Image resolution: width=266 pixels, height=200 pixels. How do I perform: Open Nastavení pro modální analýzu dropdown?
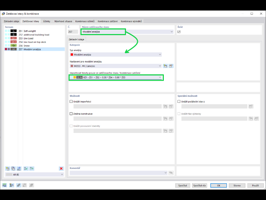[160, 66]
